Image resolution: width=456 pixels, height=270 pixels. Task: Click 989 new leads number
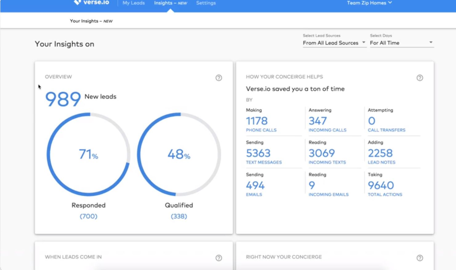[63, 99]
